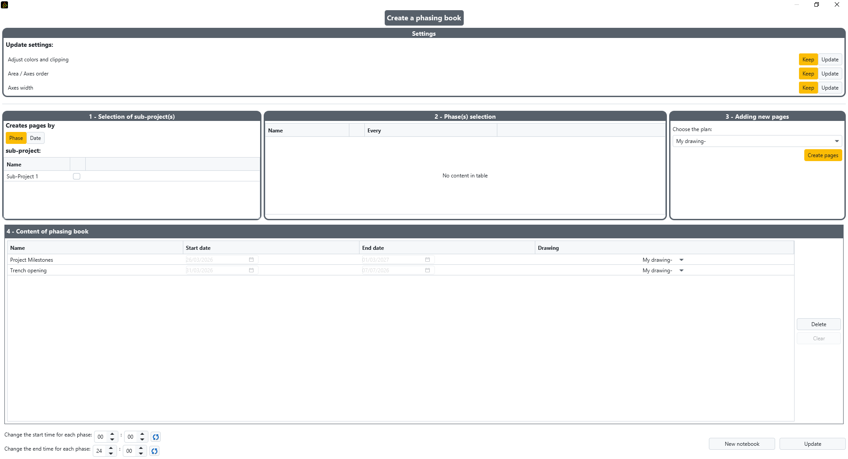
Task: Expand drawing dropdown for Trench opening row
Action: [x=681, y=271]
